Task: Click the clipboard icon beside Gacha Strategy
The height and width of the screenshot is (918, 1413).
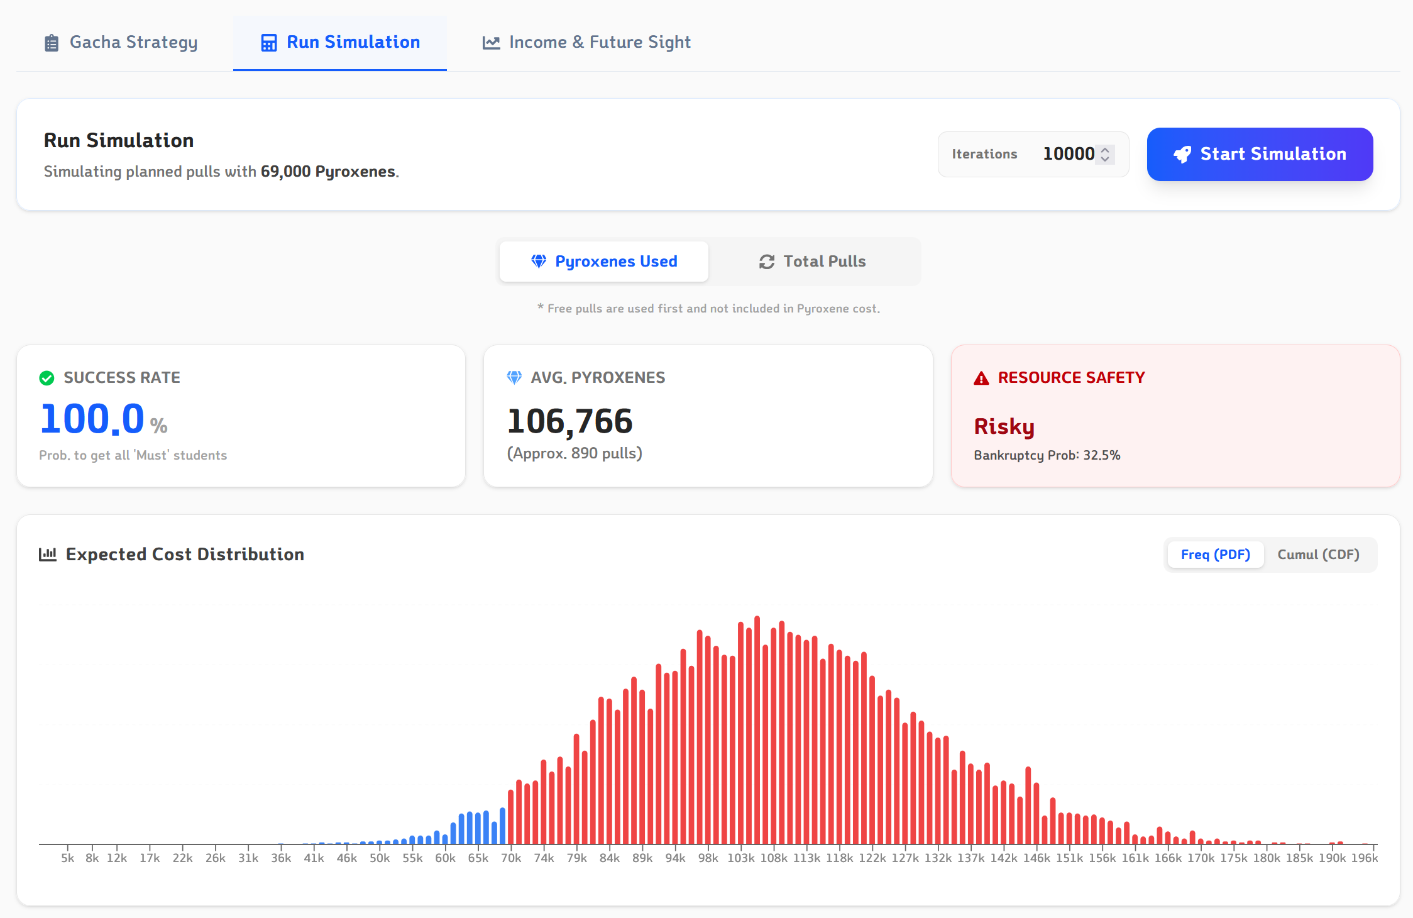Action: click(x=52, y=43)
